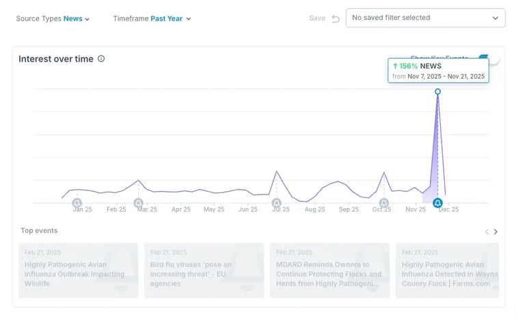The width and height of the screenshot is (516, 317).
Task: Open Avian Influenza Outbreak Impacting Wildlife card
Action: click(x=78, y=270)
